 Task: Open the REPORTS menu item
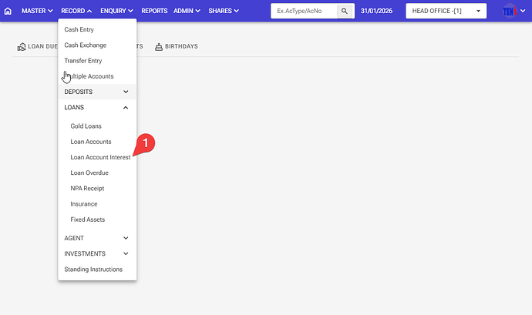click(154, 12)
